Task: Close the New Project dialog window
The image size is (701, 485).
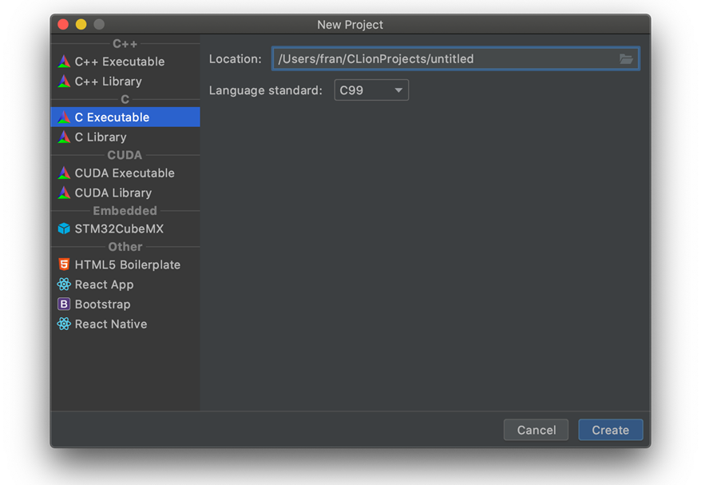Action: [x=63, y=25]
